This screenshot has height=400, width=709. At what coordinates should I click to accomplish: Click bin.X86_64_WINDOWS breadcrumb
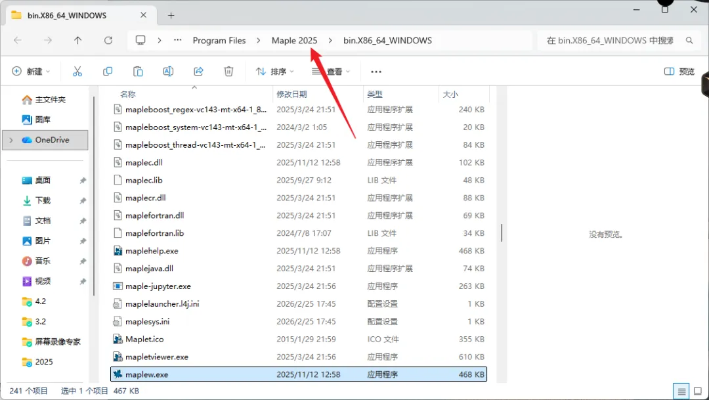tap(387, 40)
